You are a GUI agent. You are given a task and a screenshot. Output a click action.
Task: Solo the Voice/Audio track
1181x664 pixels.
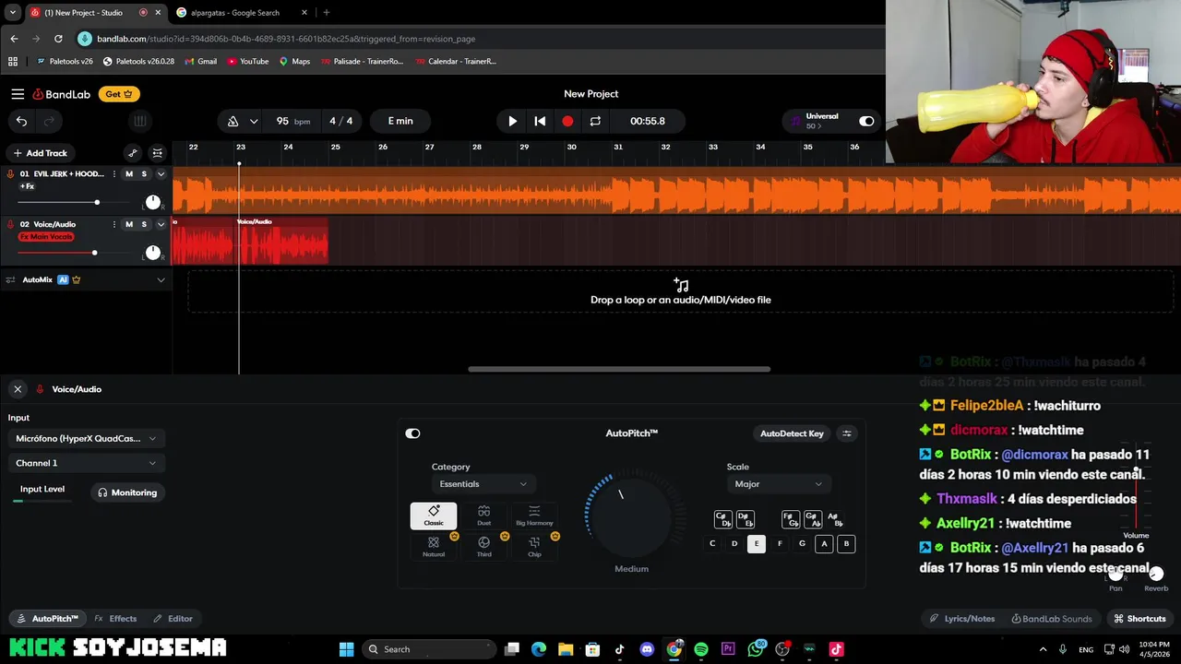point(144,224)
